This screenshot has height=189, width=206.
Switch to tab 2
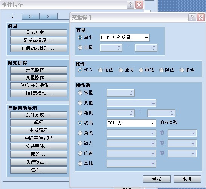point(31,16)
